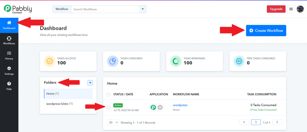Click the Tasks Remaining ring icon
The height and width of the screenshot is (132, 307).
coord(176,61)
